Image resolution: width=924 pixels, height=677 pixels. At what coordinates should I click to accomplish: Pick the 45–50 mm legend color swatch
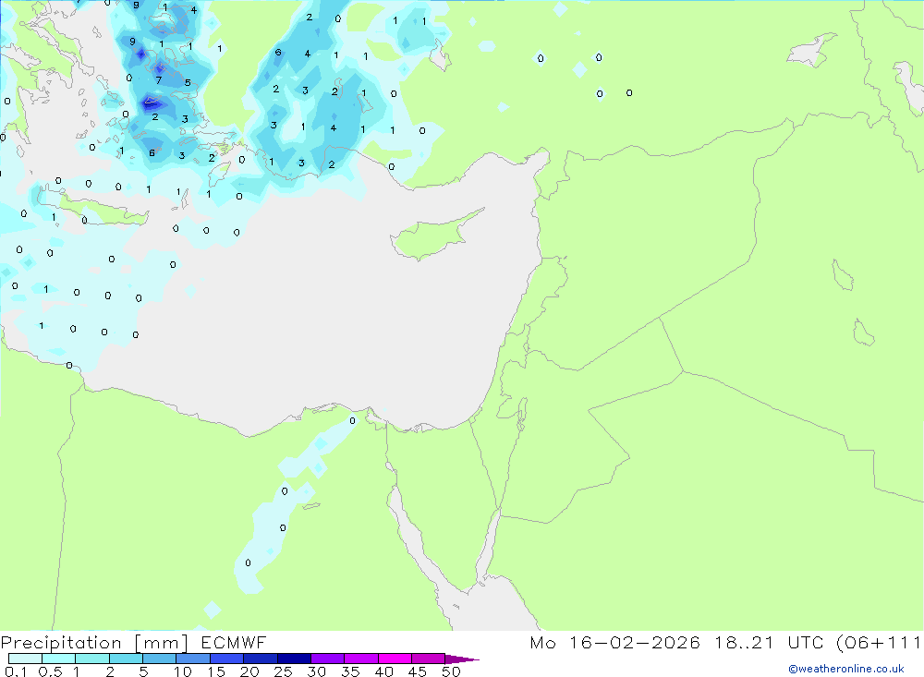(x=429, y=659)
